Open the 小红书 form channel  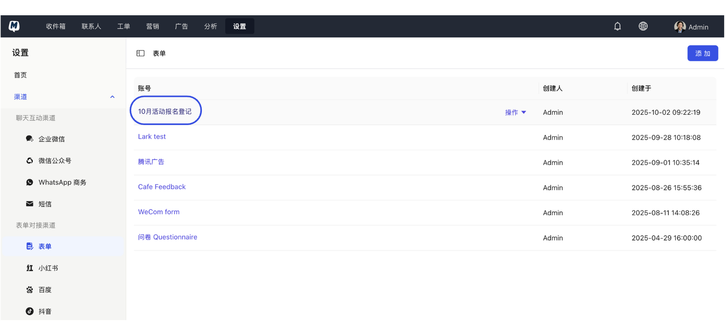tap(48, 268)
